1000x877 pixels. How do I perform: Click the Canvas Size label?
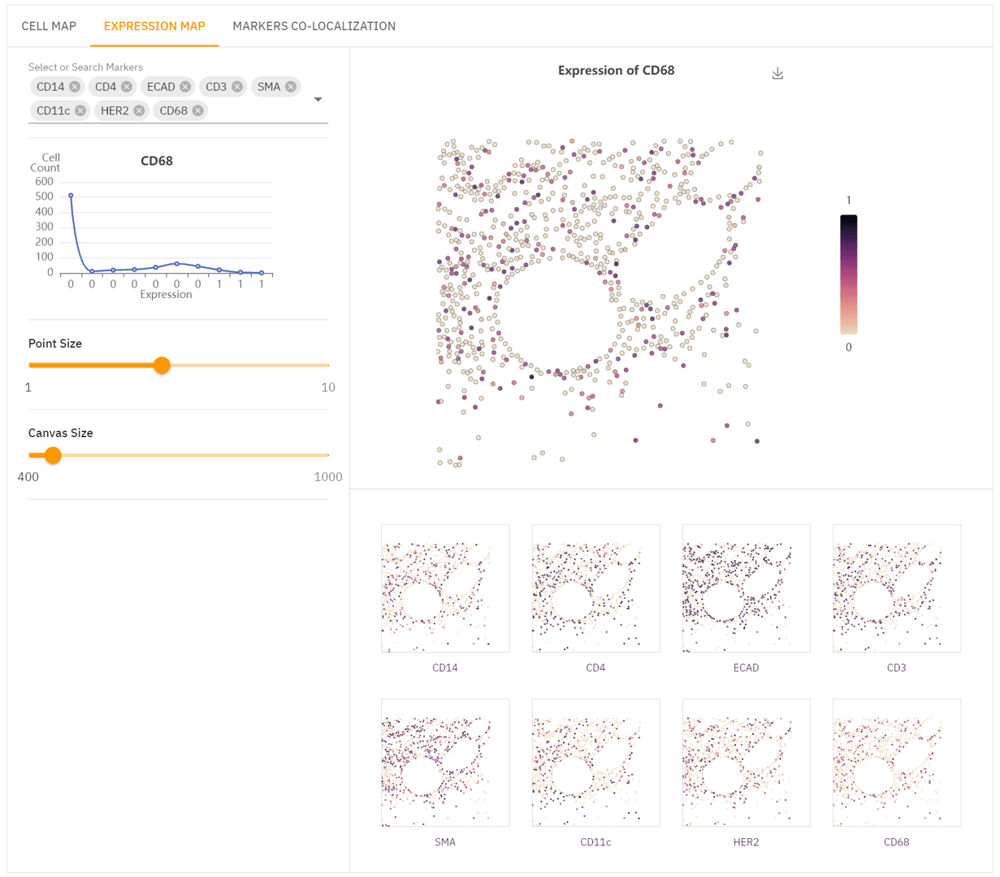coord(61,433)
